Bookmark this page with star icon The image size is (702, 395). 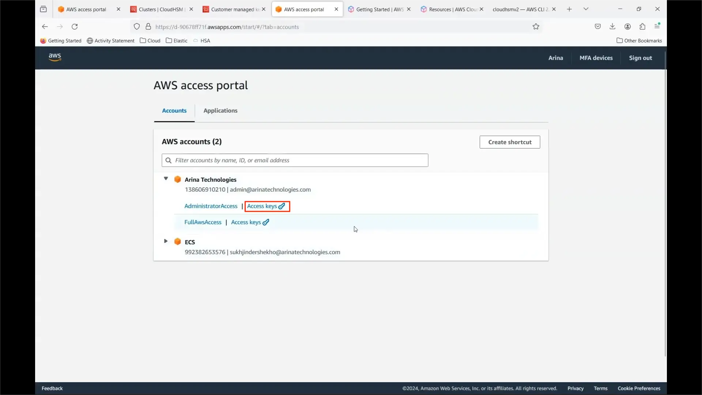pos(536,26)
